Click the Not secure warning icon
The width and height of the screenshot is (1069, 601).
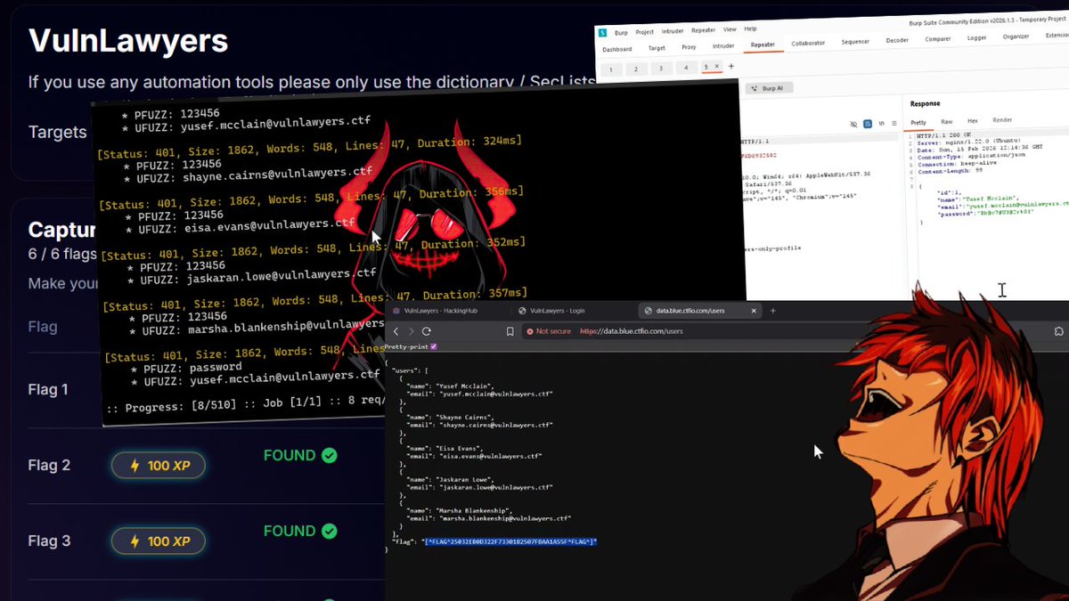[x=529, y=331]
